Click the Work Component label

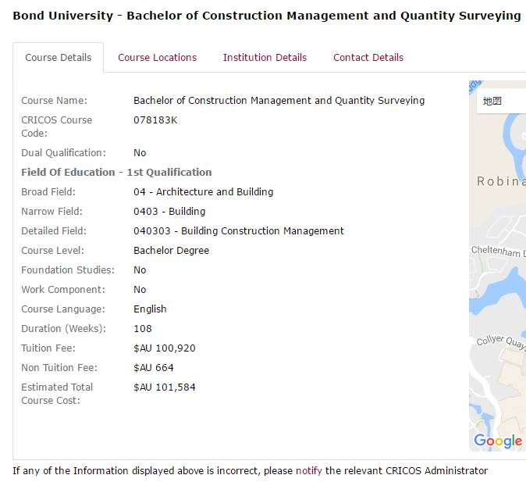click(63, 290)
